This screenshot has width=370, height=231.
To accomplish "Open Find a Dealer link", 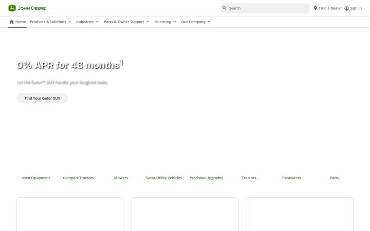I will coord(328,8).
